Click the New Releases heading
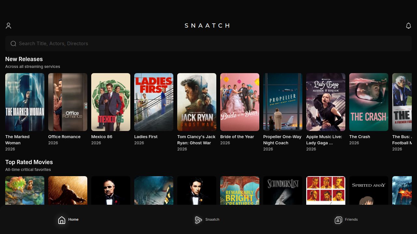Screen dimensions: 417x234 click(24, 59)
